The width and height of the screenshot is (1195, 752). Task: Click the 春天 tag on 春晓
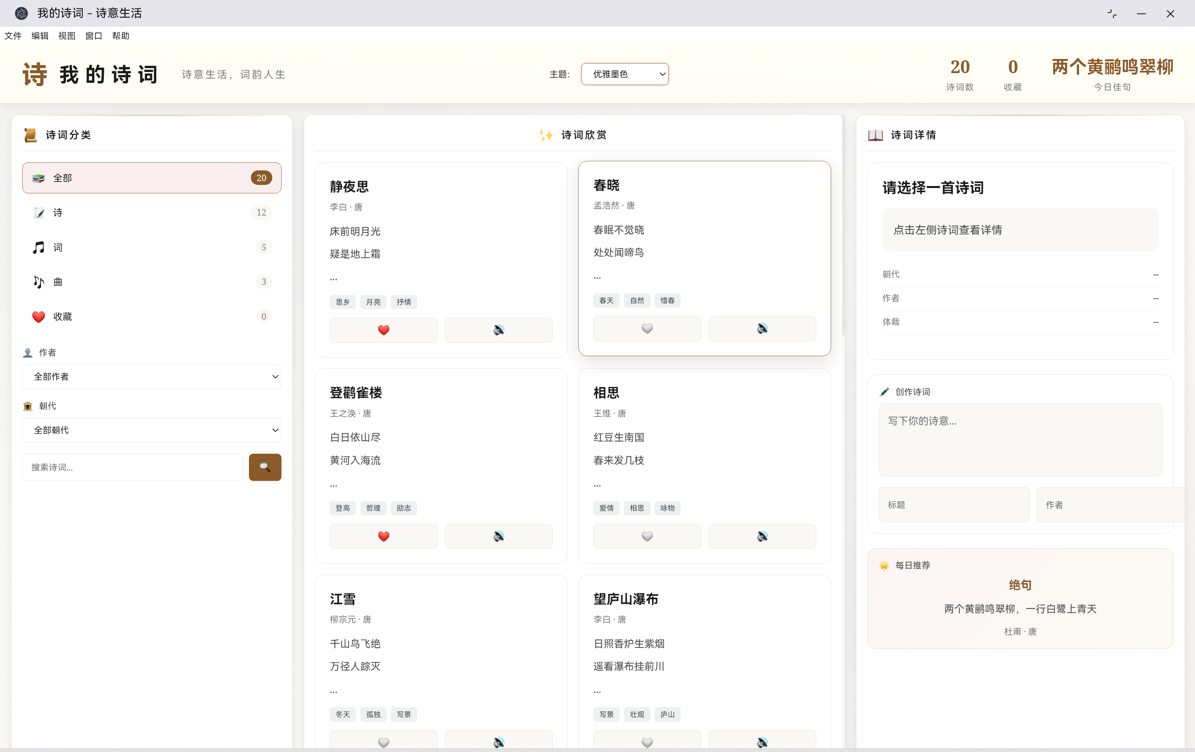pos(606,301)
